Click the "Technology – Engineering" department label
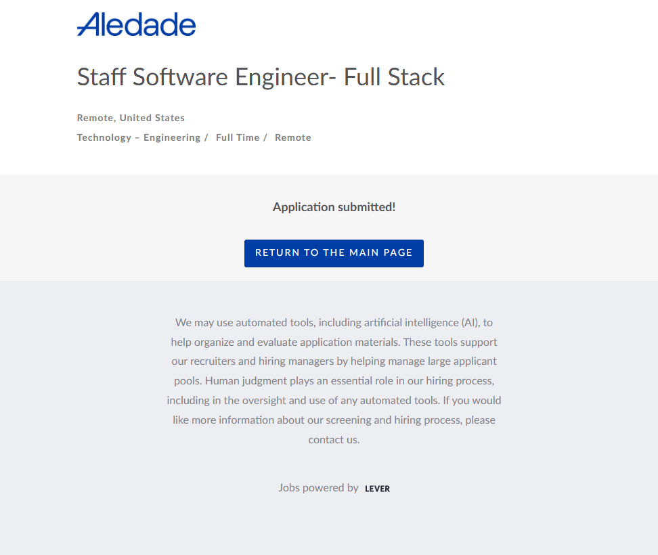 click(138, 137)
